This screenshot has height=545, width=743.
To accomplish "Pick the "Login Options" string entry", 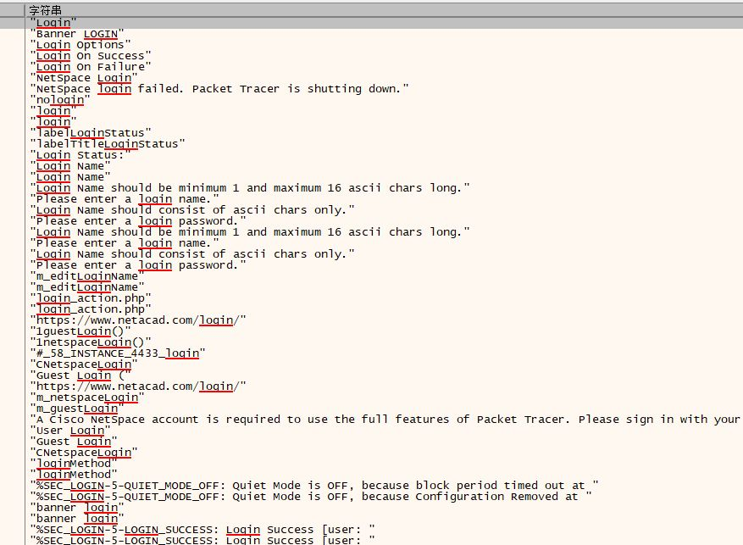I will pyautogui.click(x=80, y=45).
